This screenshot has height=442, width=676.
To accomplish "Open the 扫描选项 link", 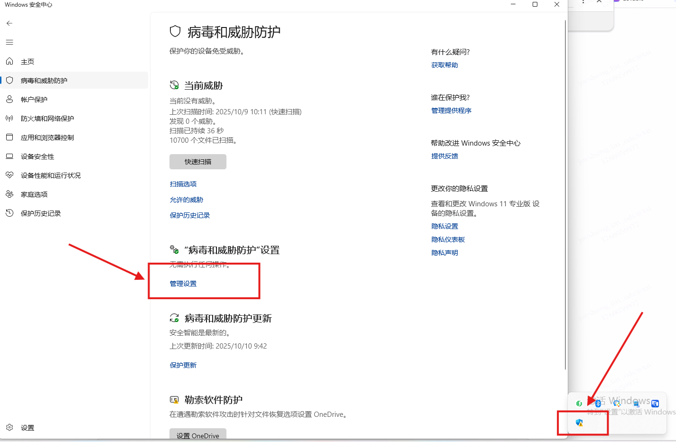I will (x=183, y=184).
